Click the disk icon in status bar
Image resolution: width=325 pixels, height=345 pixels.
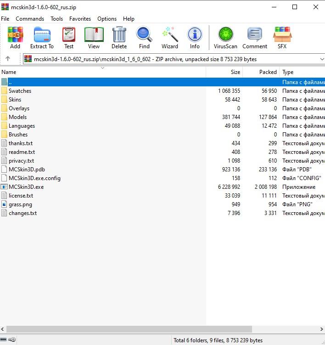tap(3, 340)
